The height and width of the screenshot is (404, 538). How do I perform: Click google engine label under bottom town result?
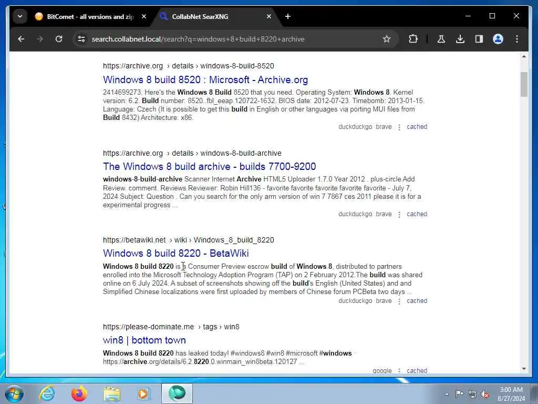point(382,371)
